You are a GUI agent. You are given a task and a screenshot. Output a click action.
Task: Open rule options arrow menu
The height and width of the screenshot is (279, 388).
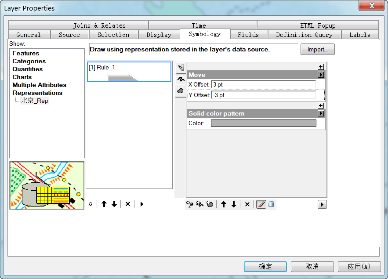tap(142, 204)
